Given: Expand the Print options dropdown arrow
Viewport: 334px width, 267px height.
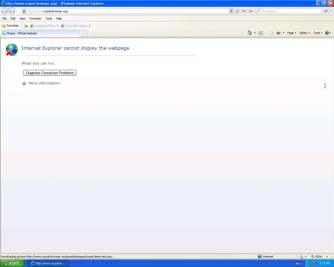Looking at the screenshot, I should (x=283, y=33).
